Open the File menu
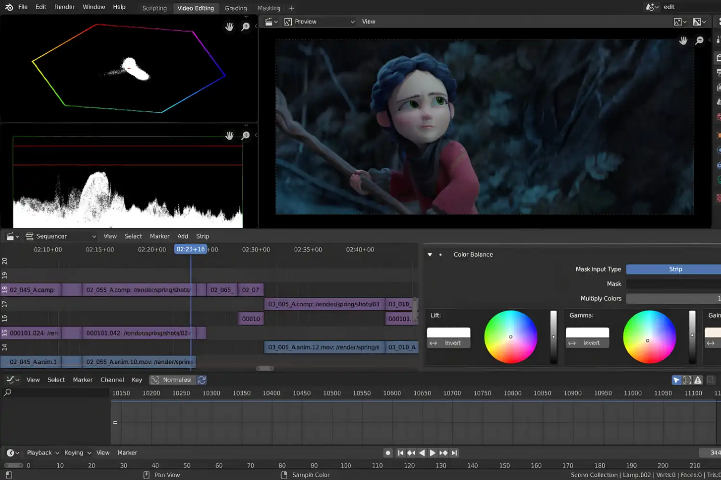The image size is (721, 480). 23,7
